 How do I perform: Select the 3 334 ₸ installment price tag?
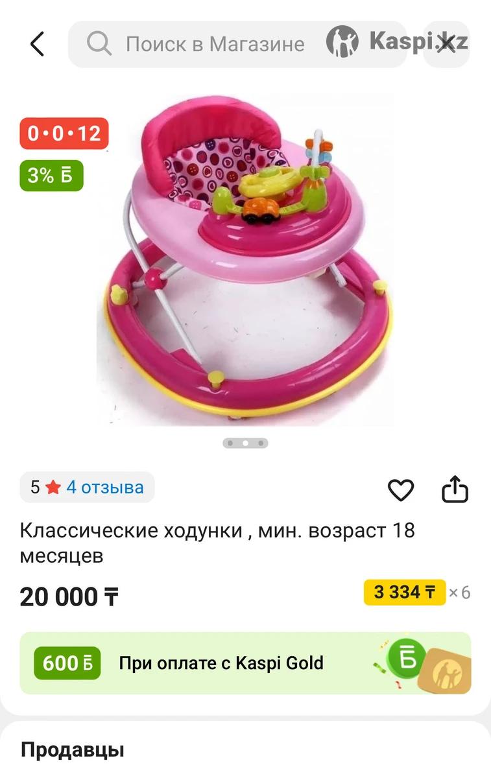pyautogui.click(x=405, y=592)
